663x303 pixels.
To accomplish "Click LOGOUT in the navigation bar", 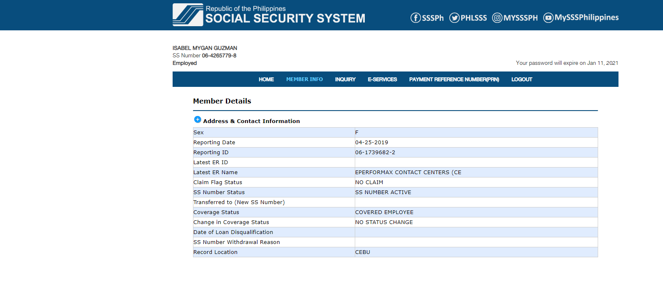I will [522, 79].
